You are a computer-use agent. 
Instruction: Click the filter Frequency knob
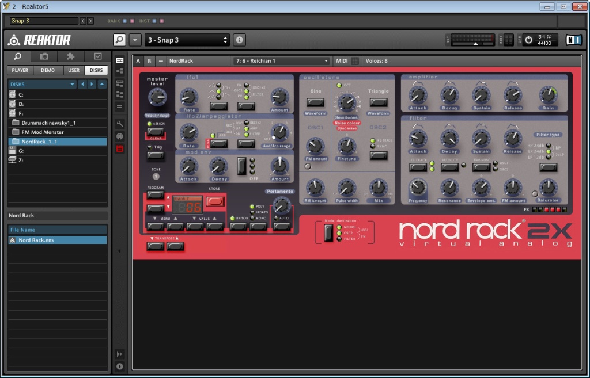click(x=418, y=187)
